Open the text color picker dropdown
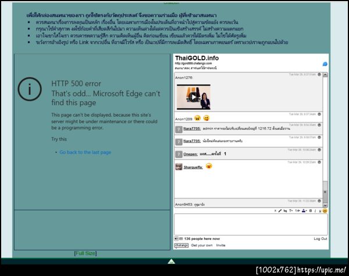This screenshot has height=276, width=349. (304, 210)
